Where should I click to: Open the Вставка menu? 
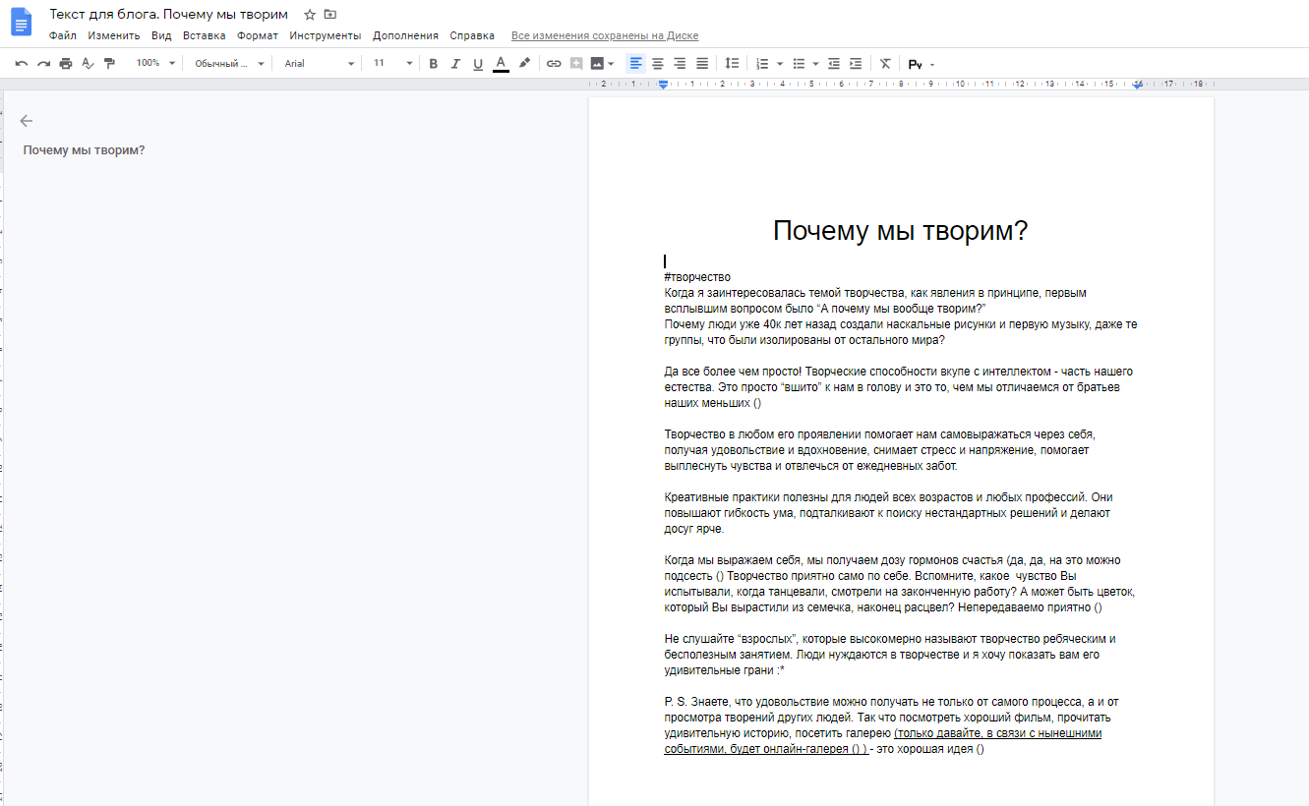click(x=204, y=35)
